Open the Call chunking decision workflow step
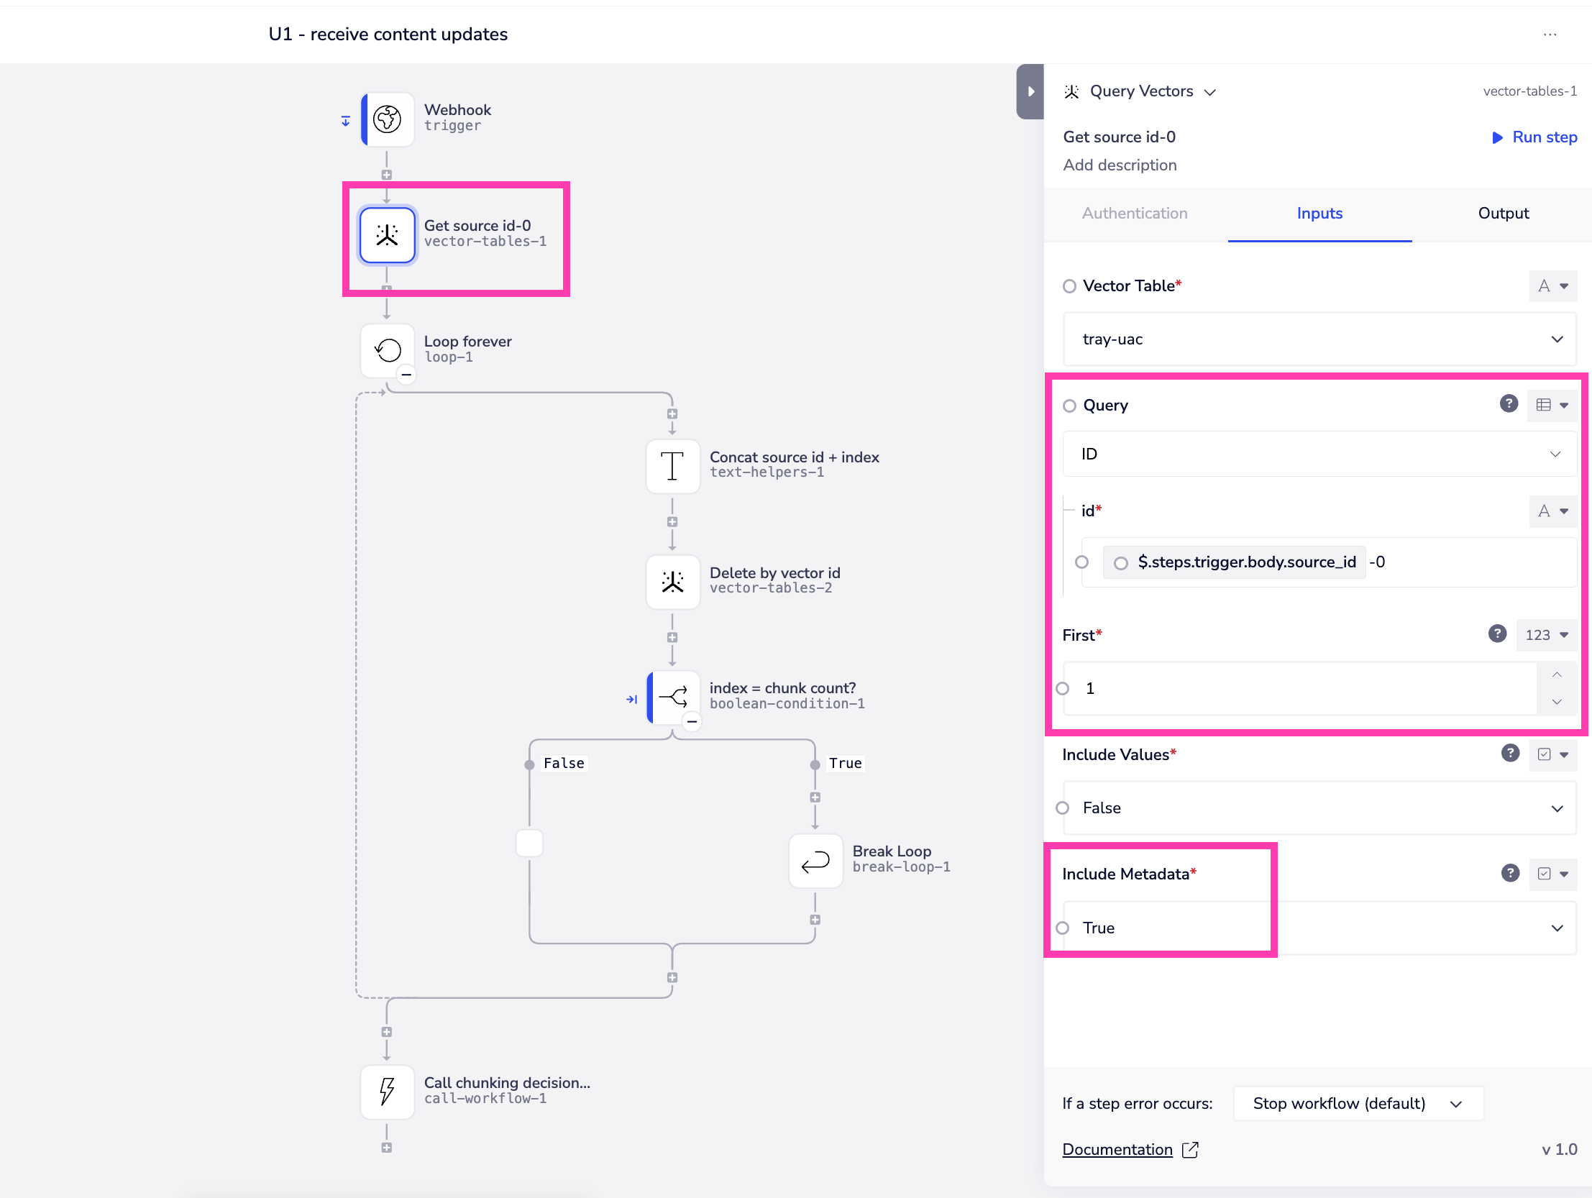The width and height of the screenshot is (1592, 1198). tap(387, 1092)
